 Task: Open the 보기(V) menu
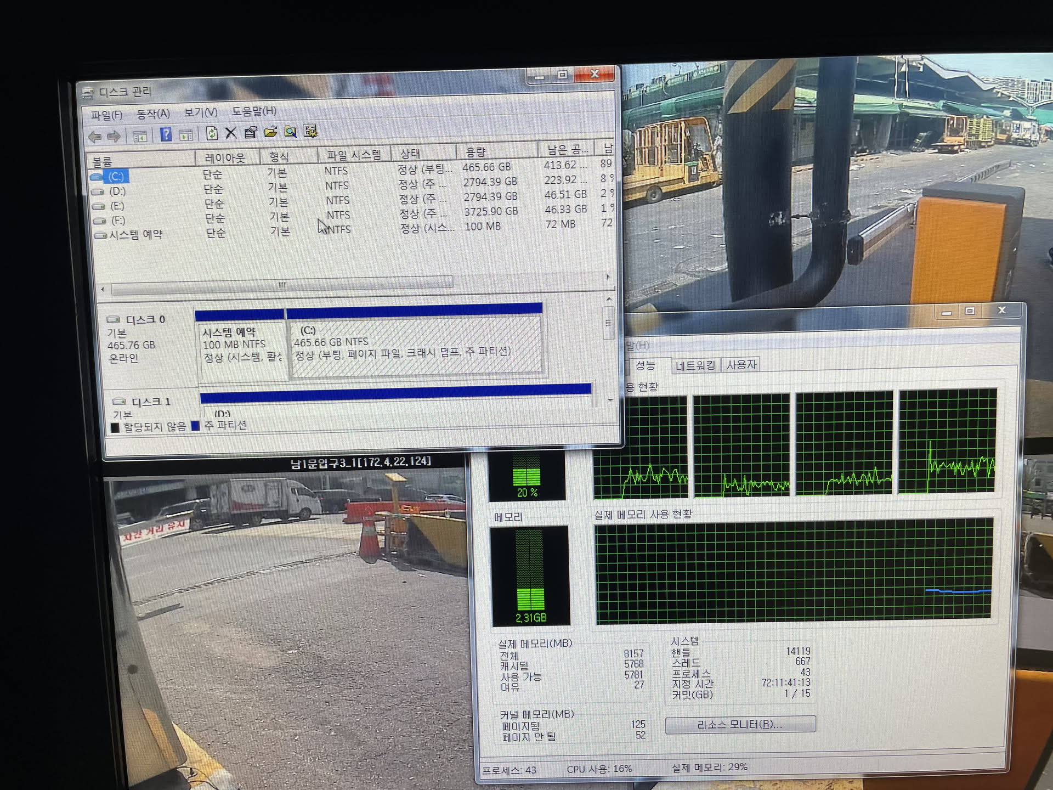[200, 112]
